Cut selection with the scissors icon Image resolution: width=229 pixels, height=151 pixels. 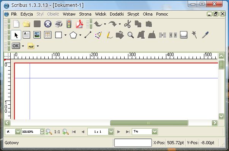click(128, 24)
